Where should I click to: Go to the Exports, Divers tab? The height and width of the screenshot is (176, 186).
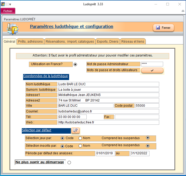coord(107,42)
